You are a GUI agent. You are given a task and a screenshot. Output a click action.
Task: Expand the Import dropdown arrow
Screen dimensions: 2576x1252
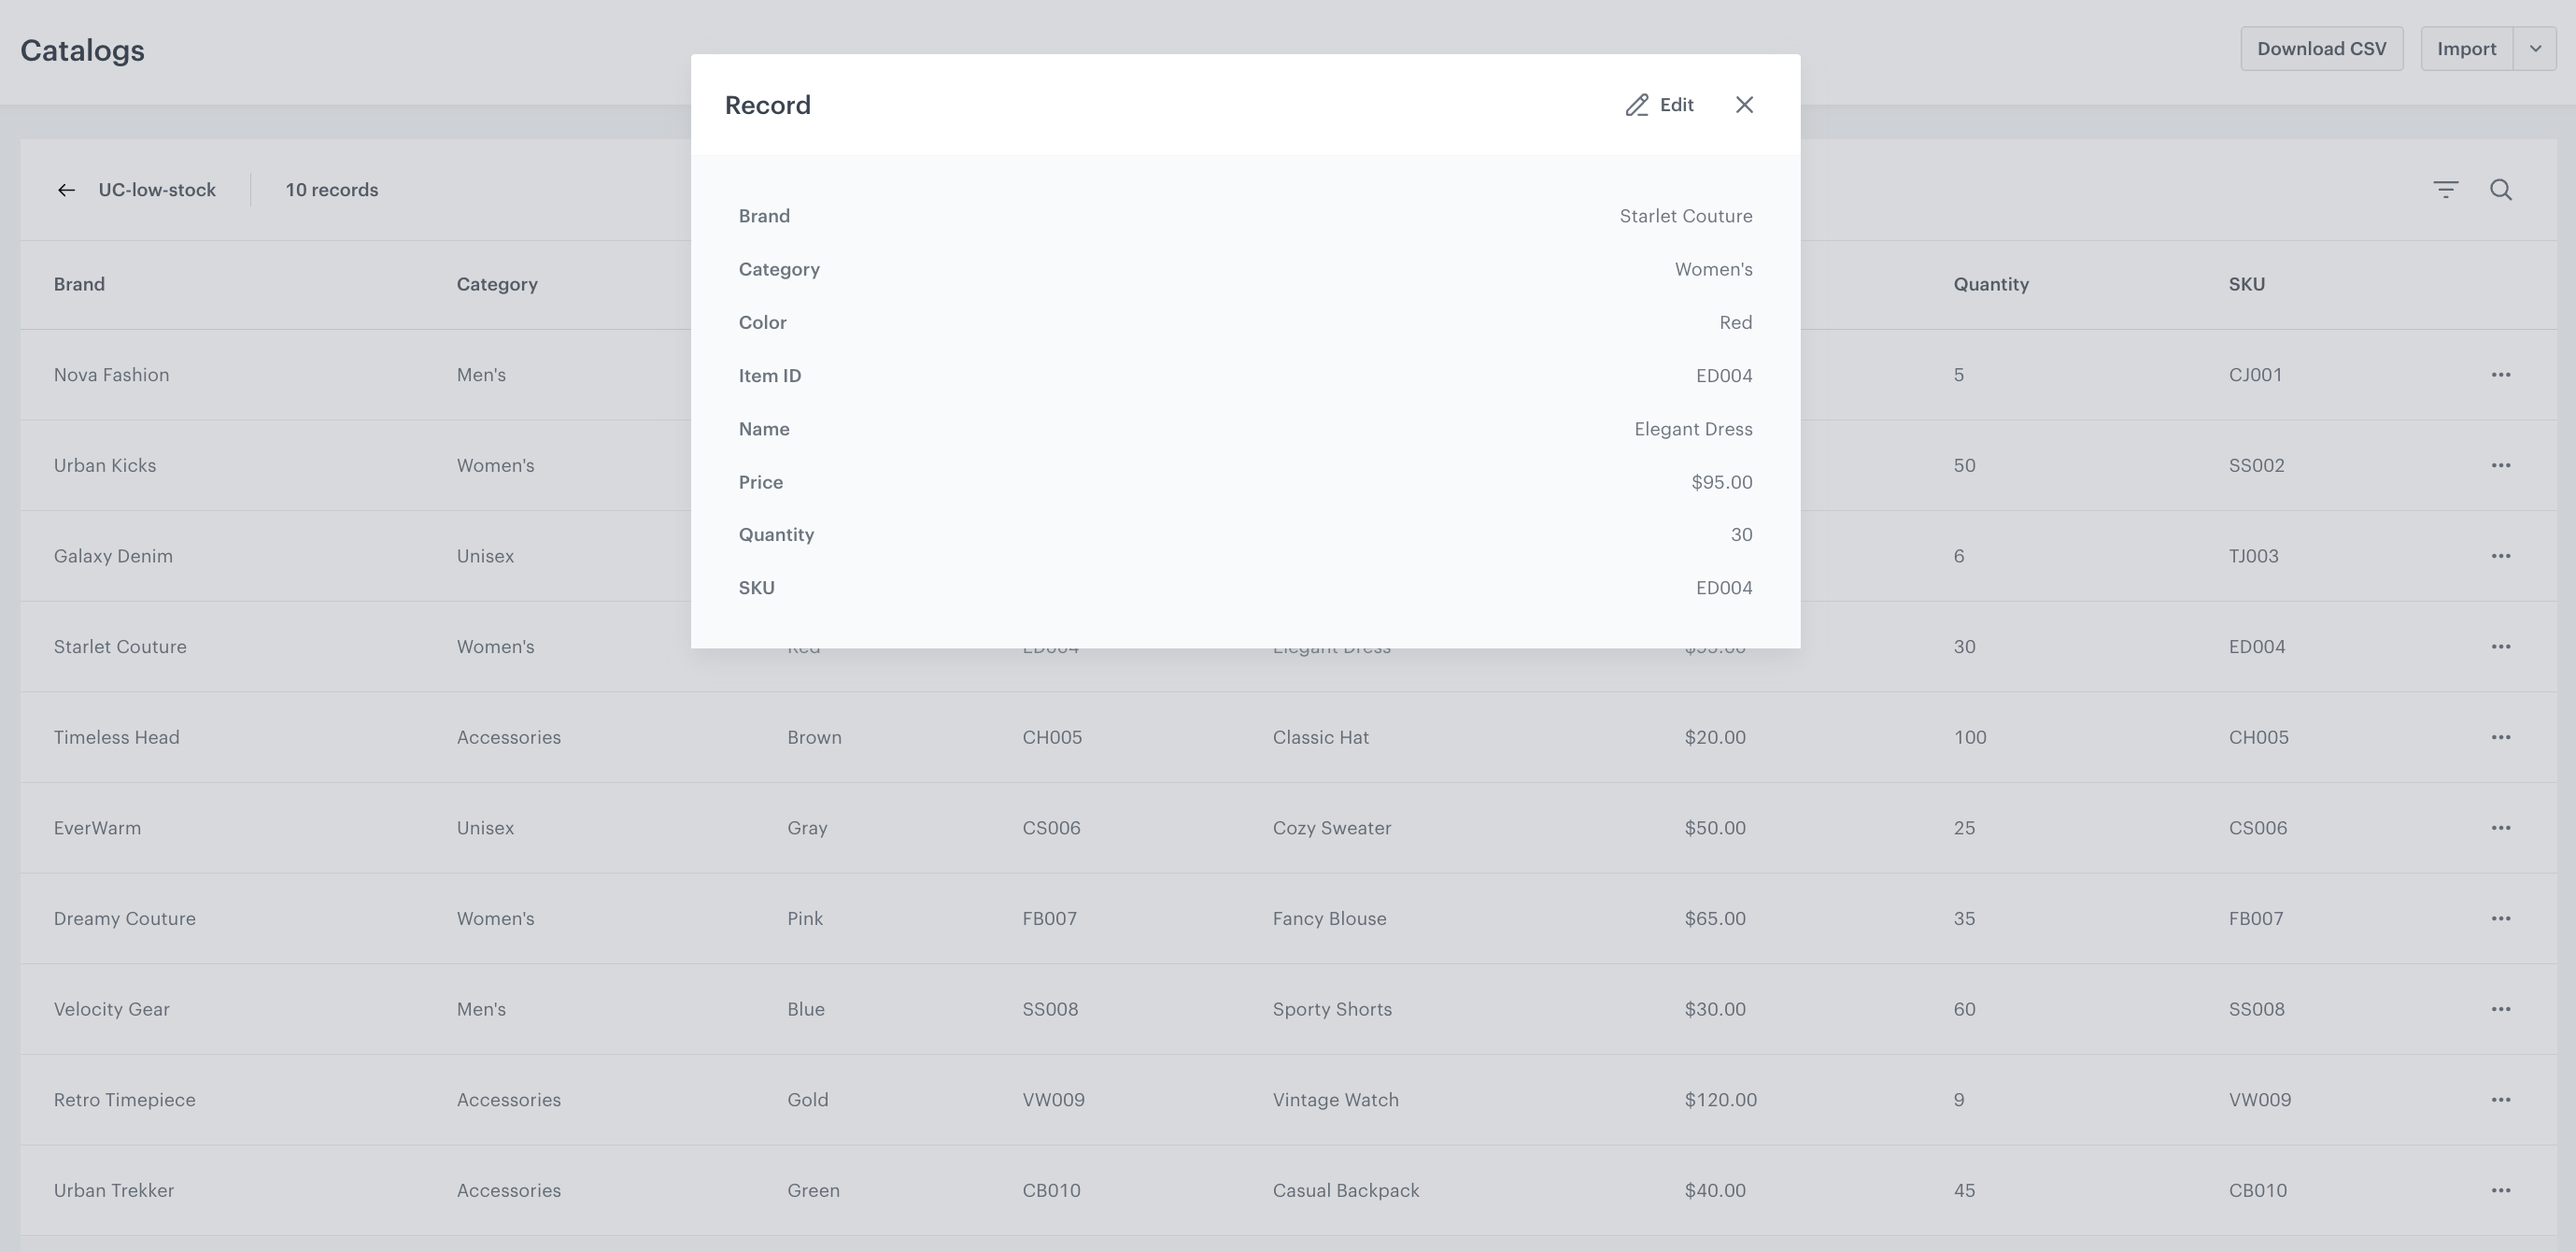tap(2534, 49)
